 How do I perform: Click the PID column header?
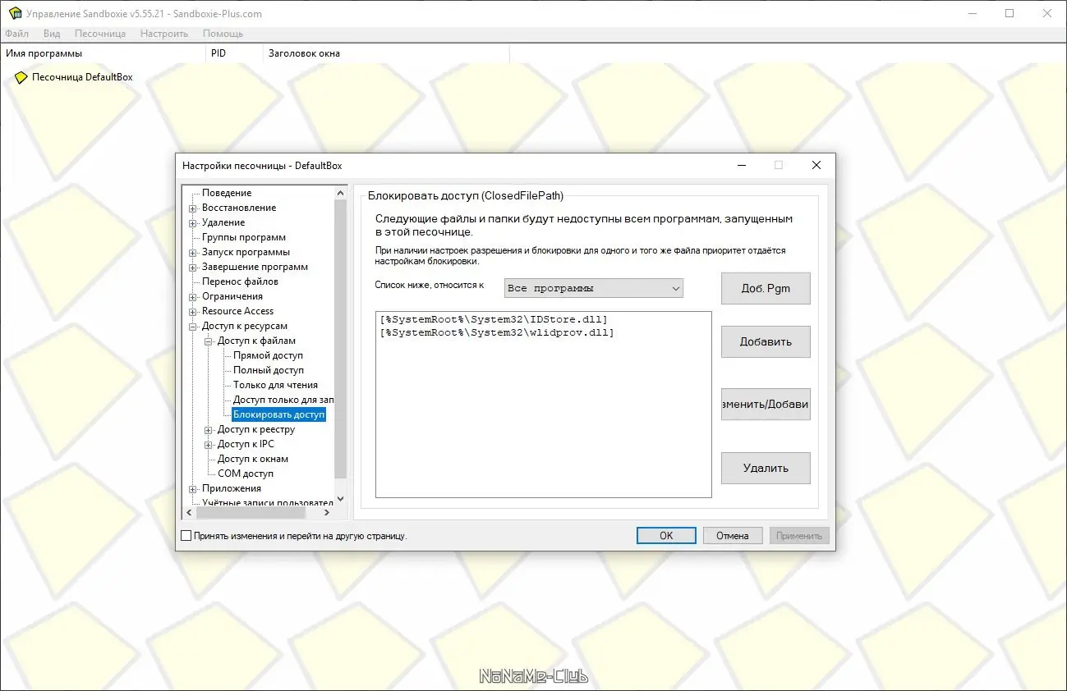click(x=234, y=53)
